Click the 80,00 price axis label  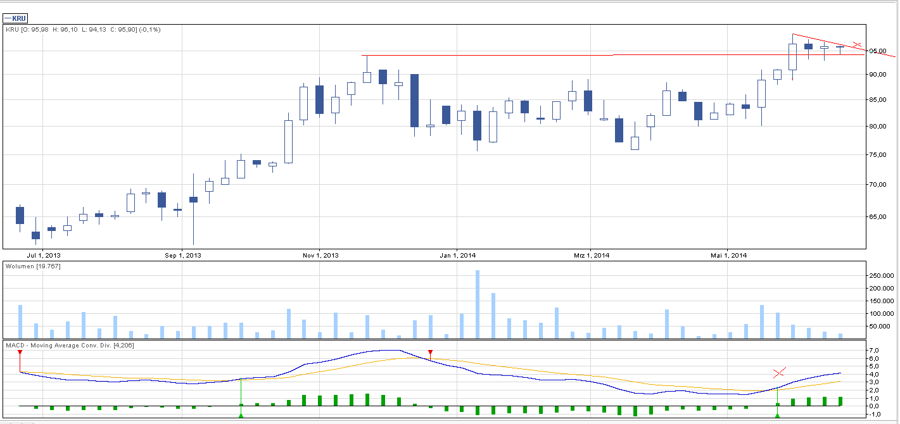click(x=877, y=127)
